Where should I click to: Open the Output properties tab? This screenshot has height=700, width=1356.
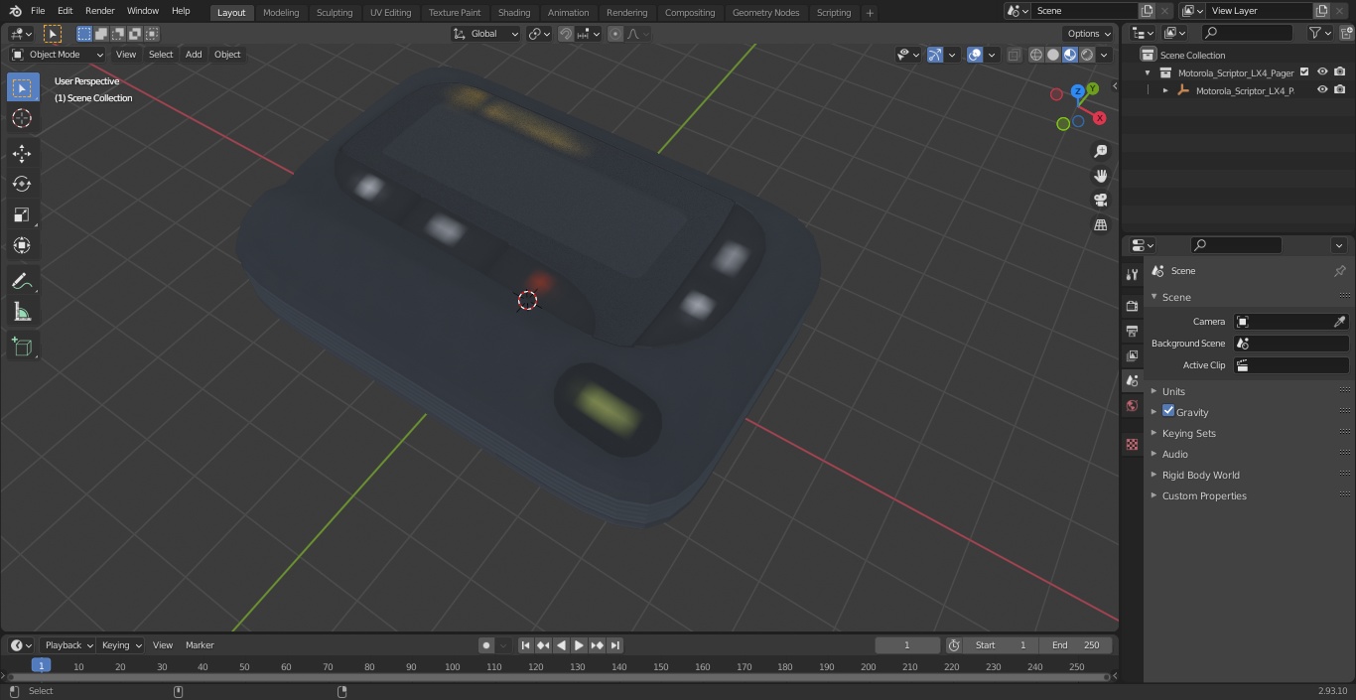[1132, 331]
